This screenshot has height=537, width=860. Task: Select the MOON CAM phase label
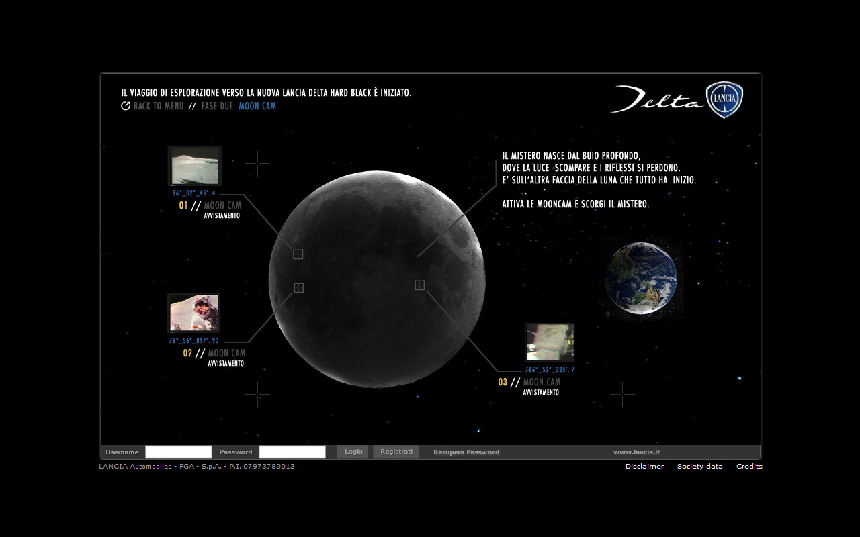257,106
